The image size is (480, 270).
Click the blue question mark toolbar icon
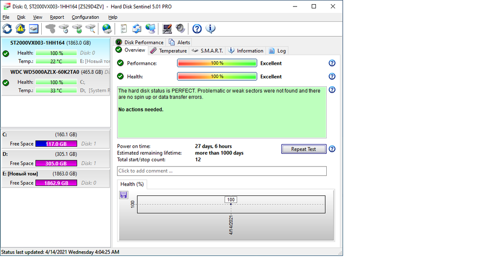tap(197, 29)
